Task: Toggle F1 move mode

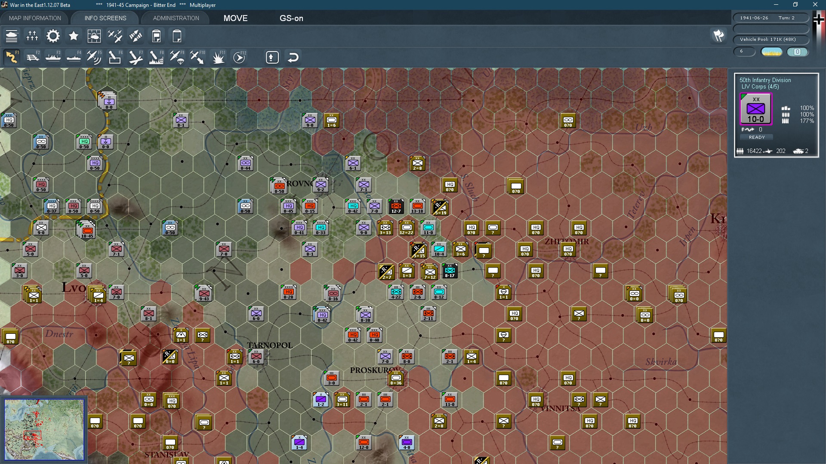Action: (12, 57)
